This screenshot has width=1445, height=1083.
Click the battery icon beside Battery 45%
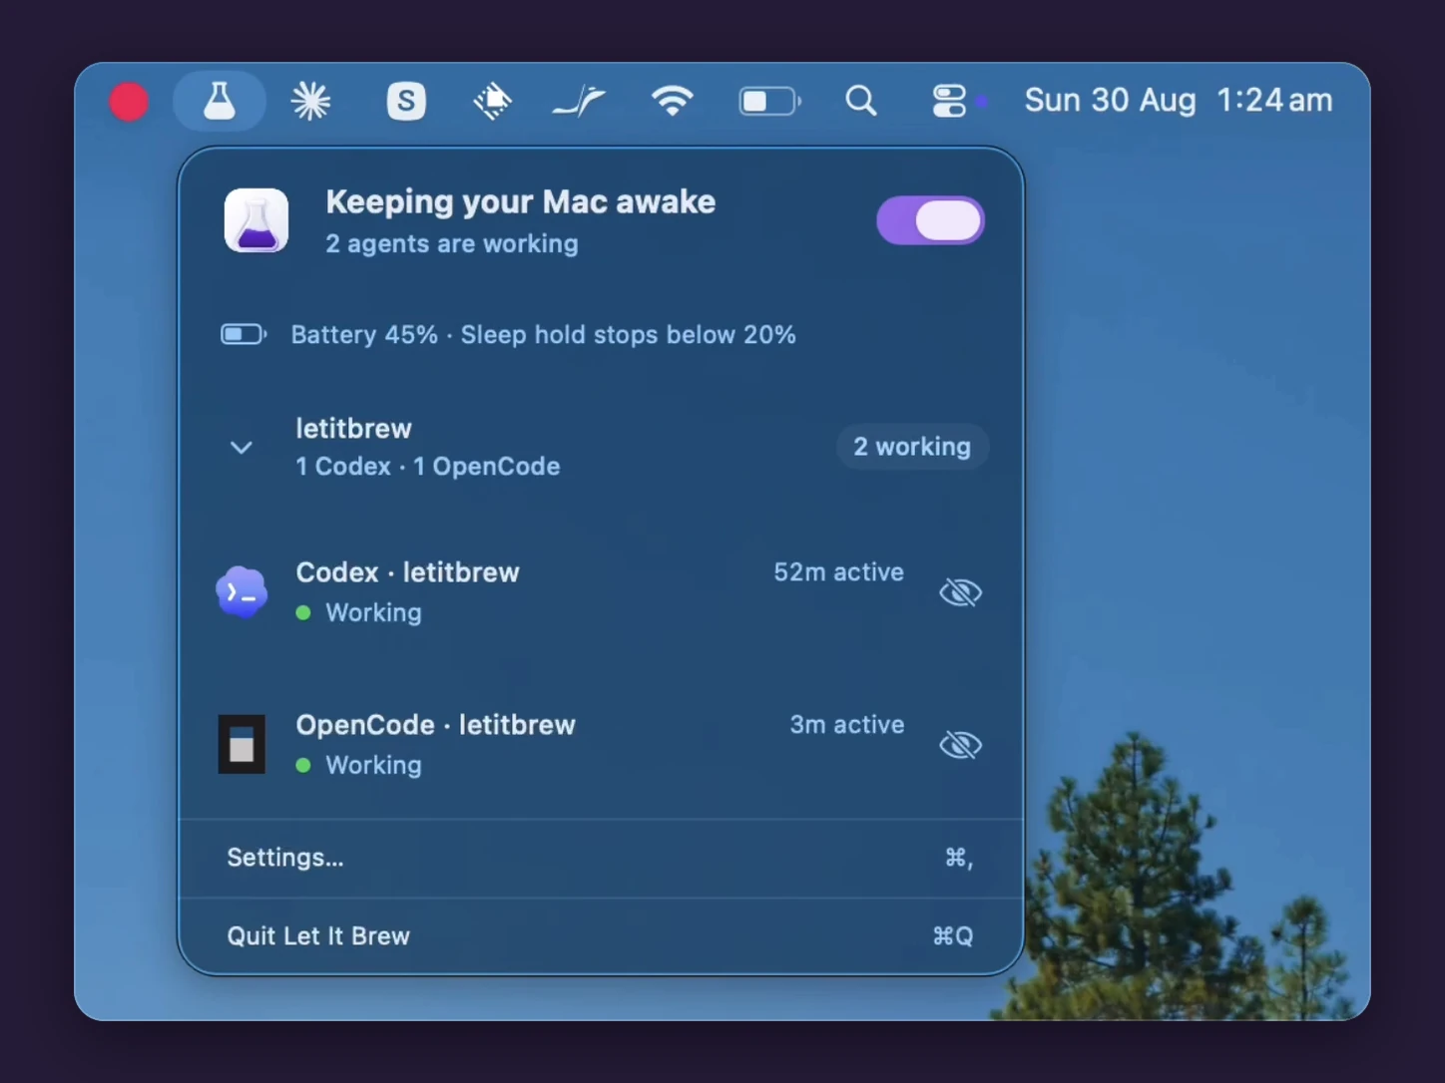pyautogui.click(x=243, y=334)
